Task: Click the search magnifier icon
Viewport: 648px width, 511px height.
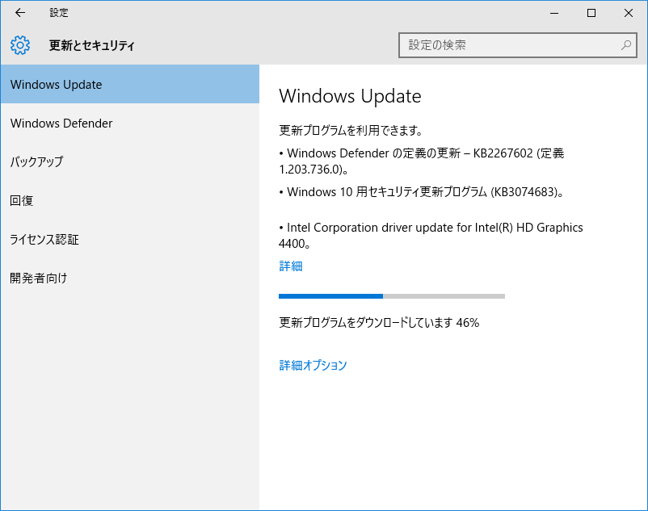Action: coord(625,45)
